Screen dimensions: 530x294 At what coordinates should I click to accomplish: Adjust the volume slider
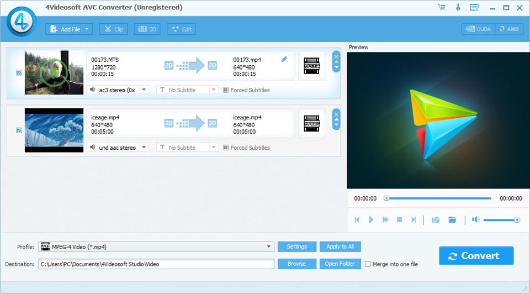pos(500,220)
